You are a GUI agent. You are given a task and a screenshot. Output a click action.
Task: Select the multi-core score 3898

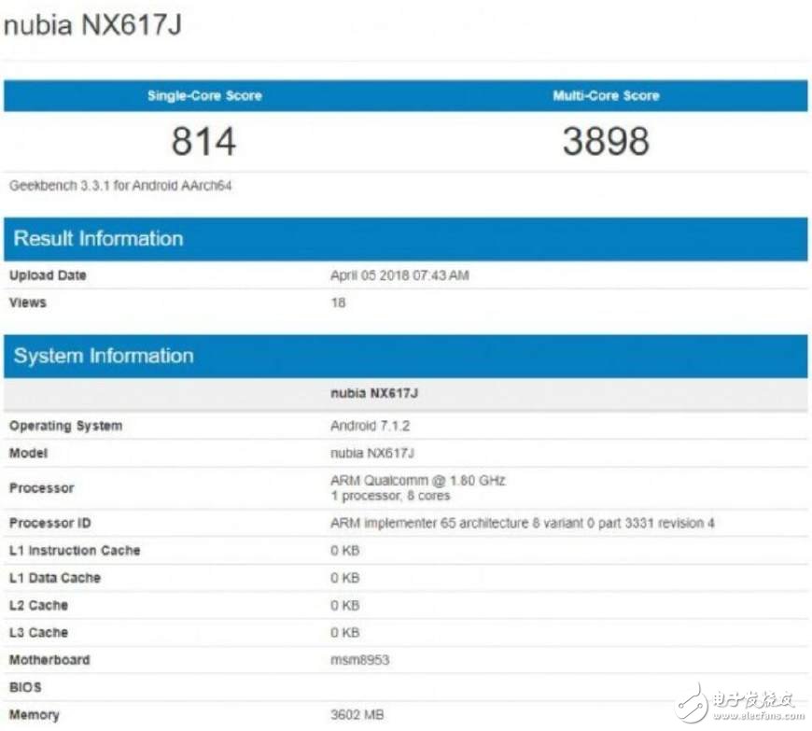pyautogui.click(x=606, y=141)
